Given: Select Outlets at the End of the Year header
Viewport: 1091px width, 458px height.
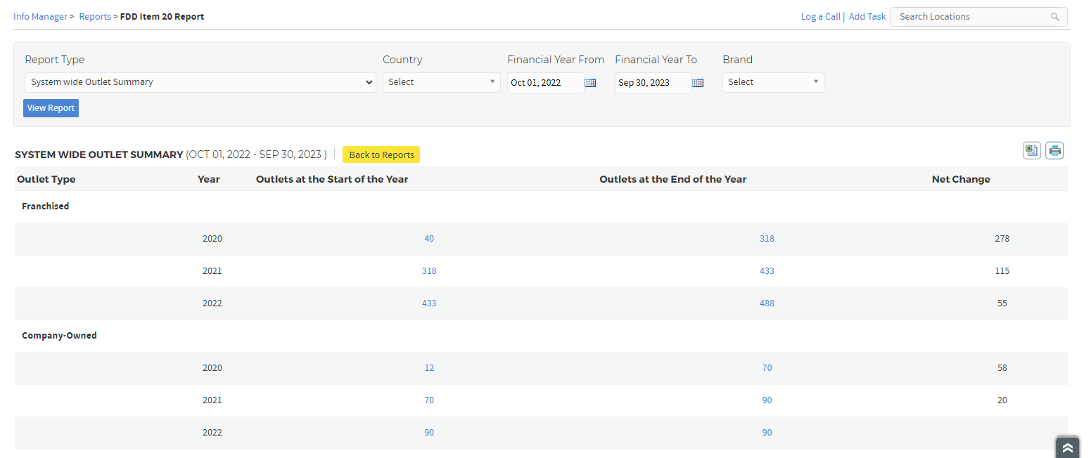Looking at the screenshot, I should 673,179.
